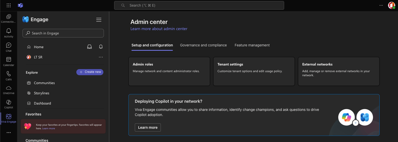Show more apps ellipsis in Teams rail
Image resolution: width=398 pixels, height=142 pixels.
9,133
